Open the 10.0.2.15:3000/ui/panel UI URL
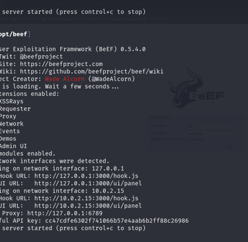The width and height of the screenshot is (248, 242). pos(88,206)
